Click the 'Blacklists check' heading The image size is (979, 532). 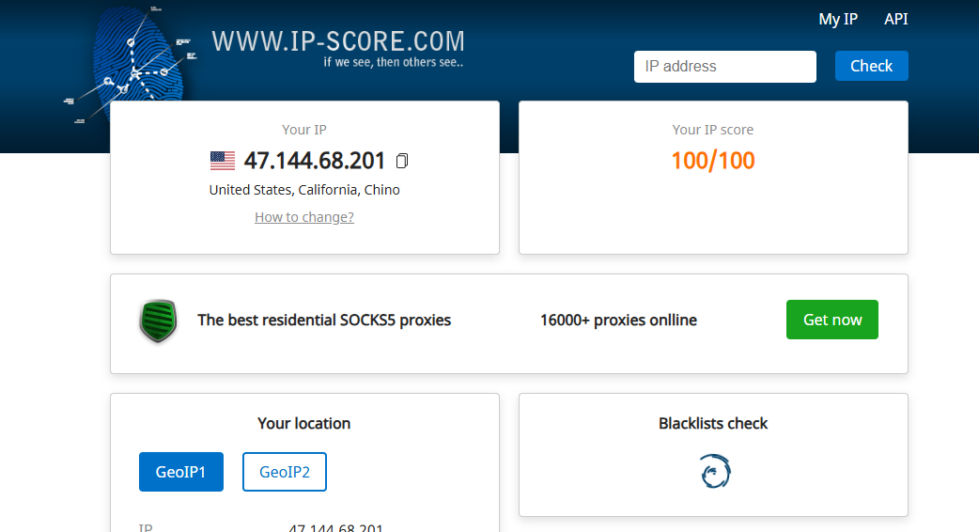(x=713, y=424)
